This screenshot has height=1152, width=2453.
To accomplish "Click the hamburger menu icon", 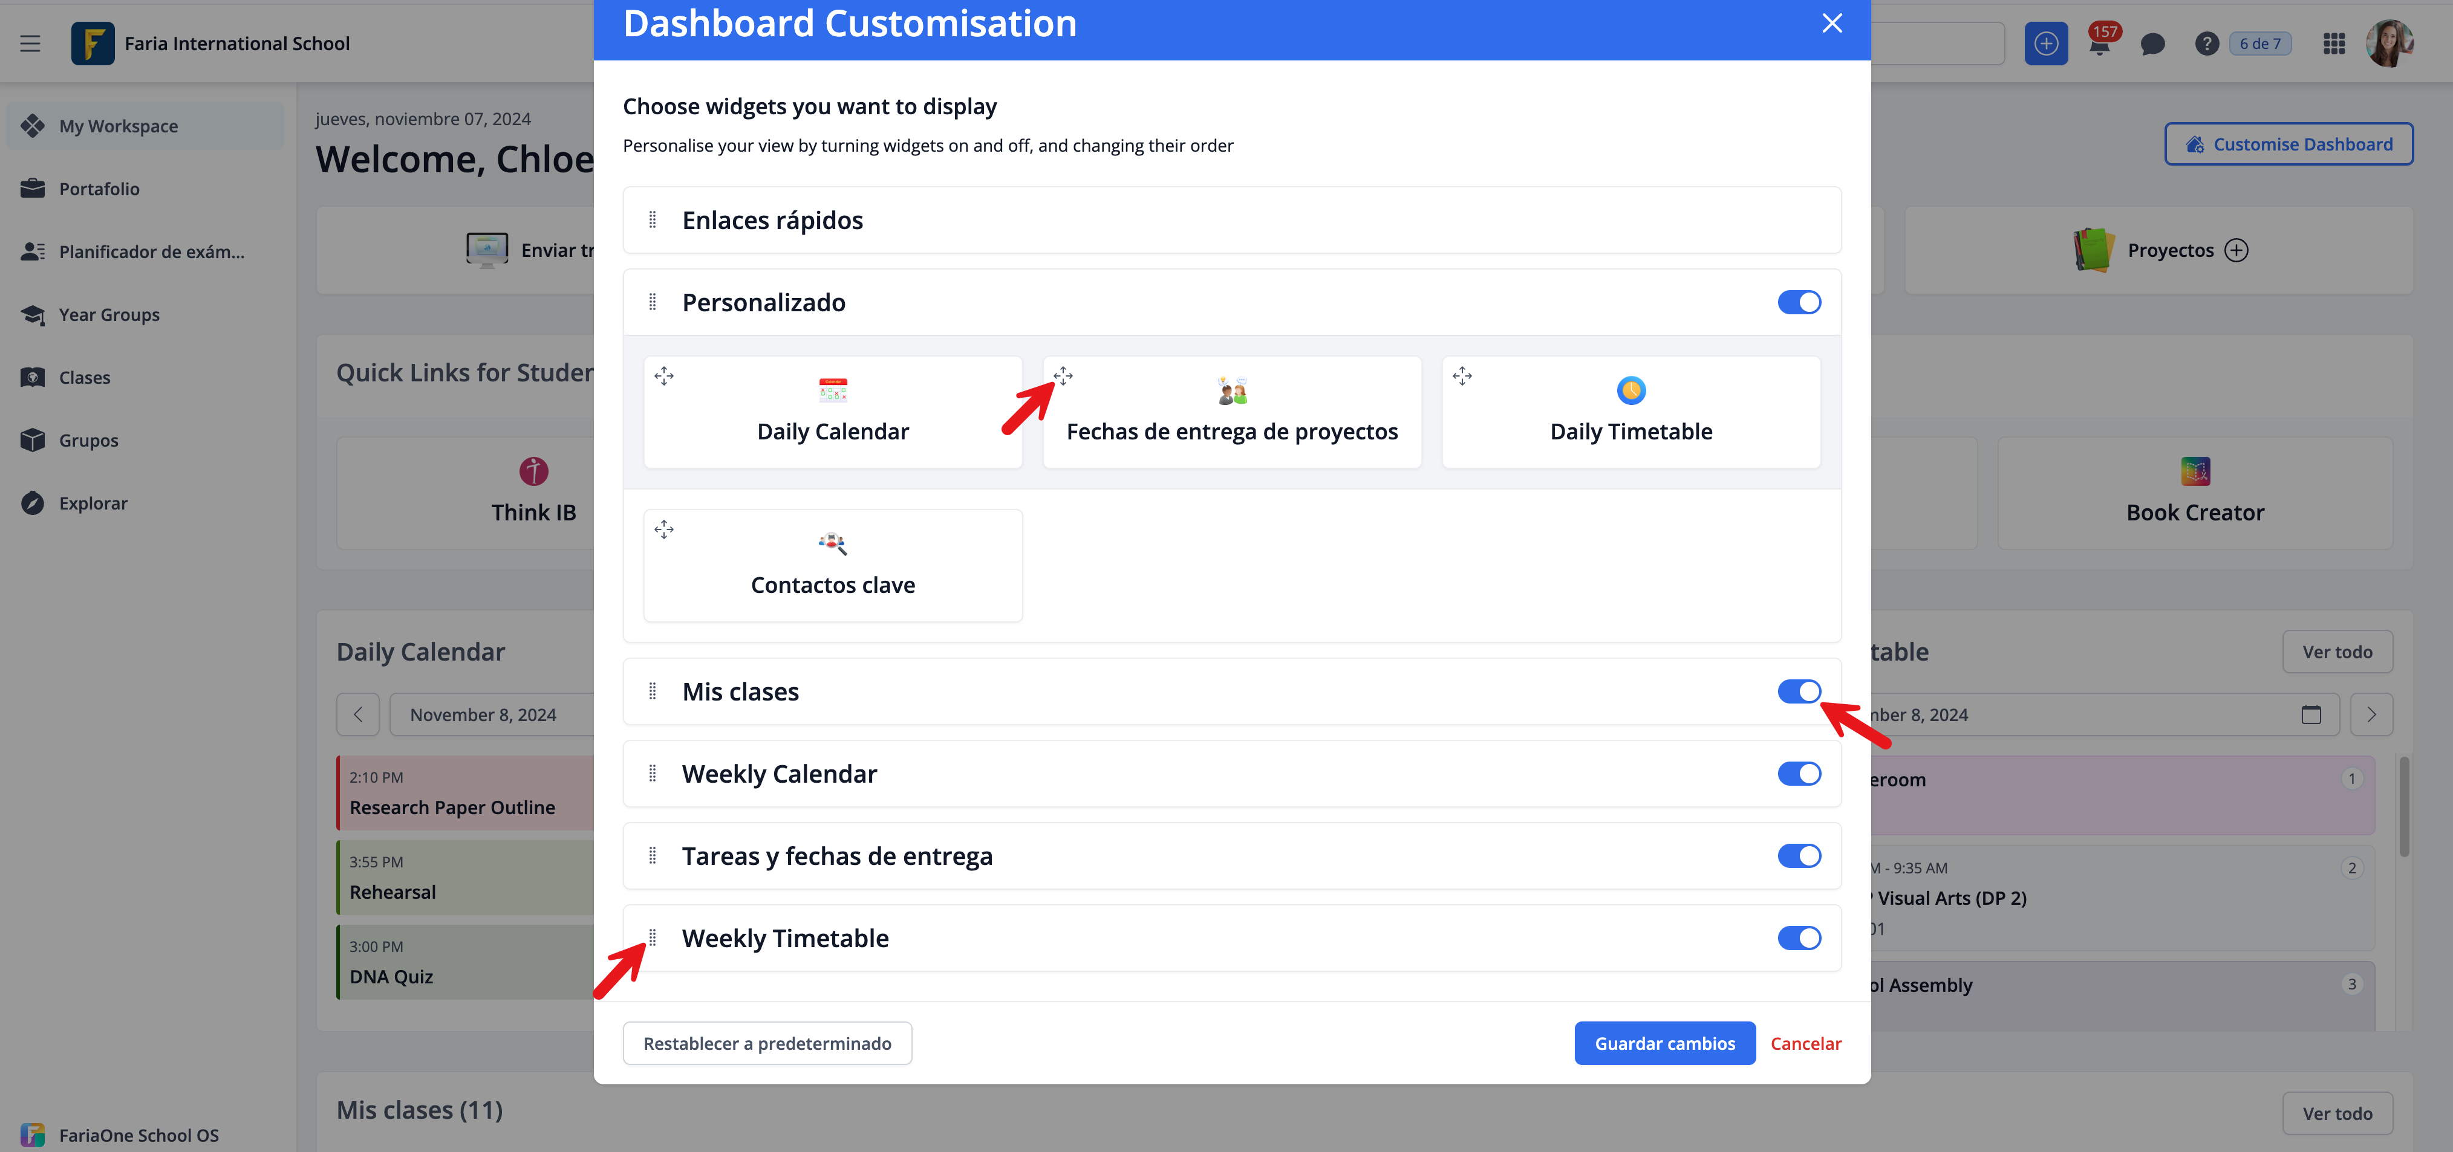I will coord(30,44).
